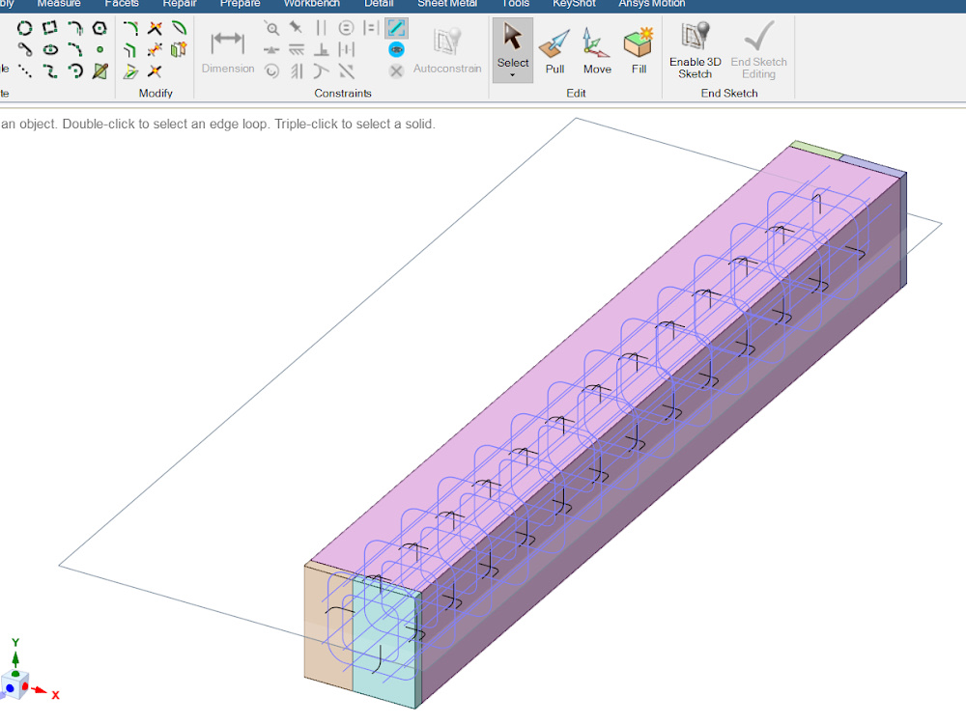966x724 pixels.
Task: Open the Repair ribbon tab
Action: click(180, 4)
